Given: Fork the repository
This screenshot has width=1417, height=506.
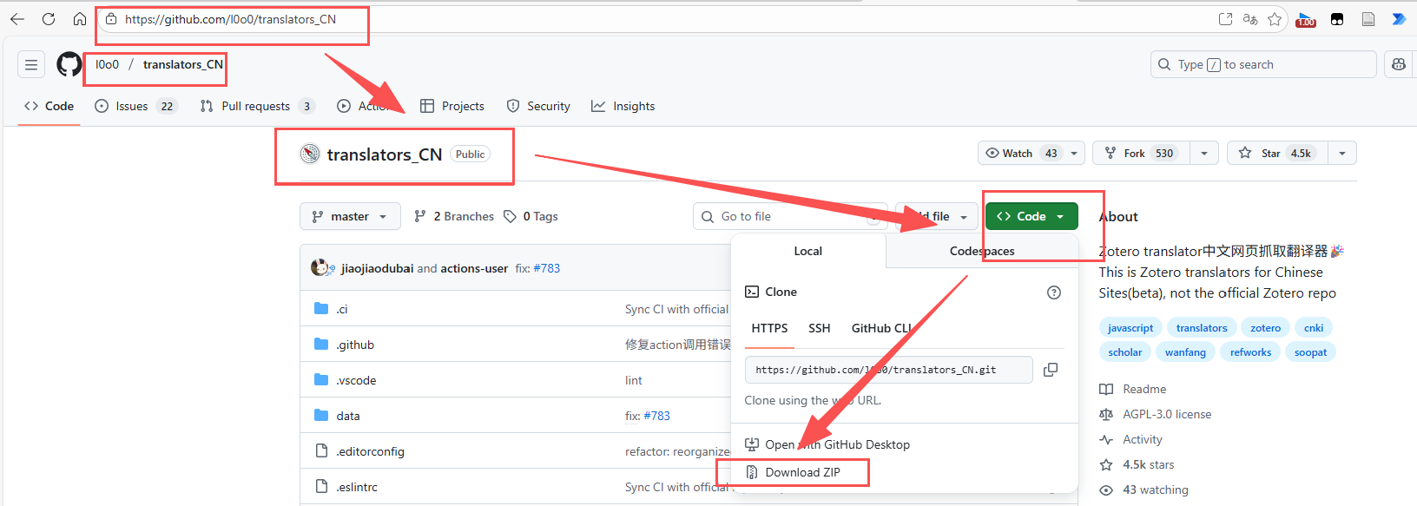Looking at the screenshot, I should 1141,153.
